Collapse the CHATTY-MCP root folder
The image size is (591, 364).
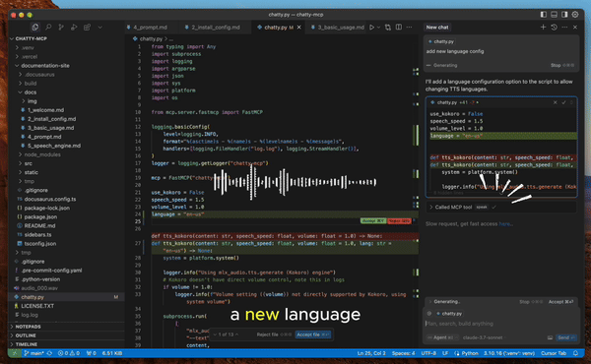[x=66, y=38]
